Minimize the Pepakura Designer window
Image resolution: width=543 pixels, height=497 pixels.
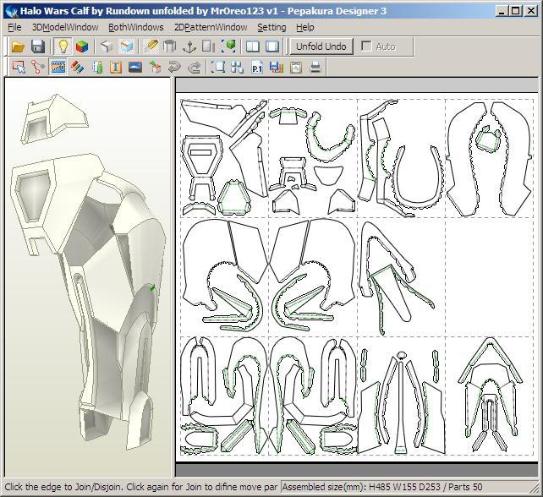click(502, 11)
